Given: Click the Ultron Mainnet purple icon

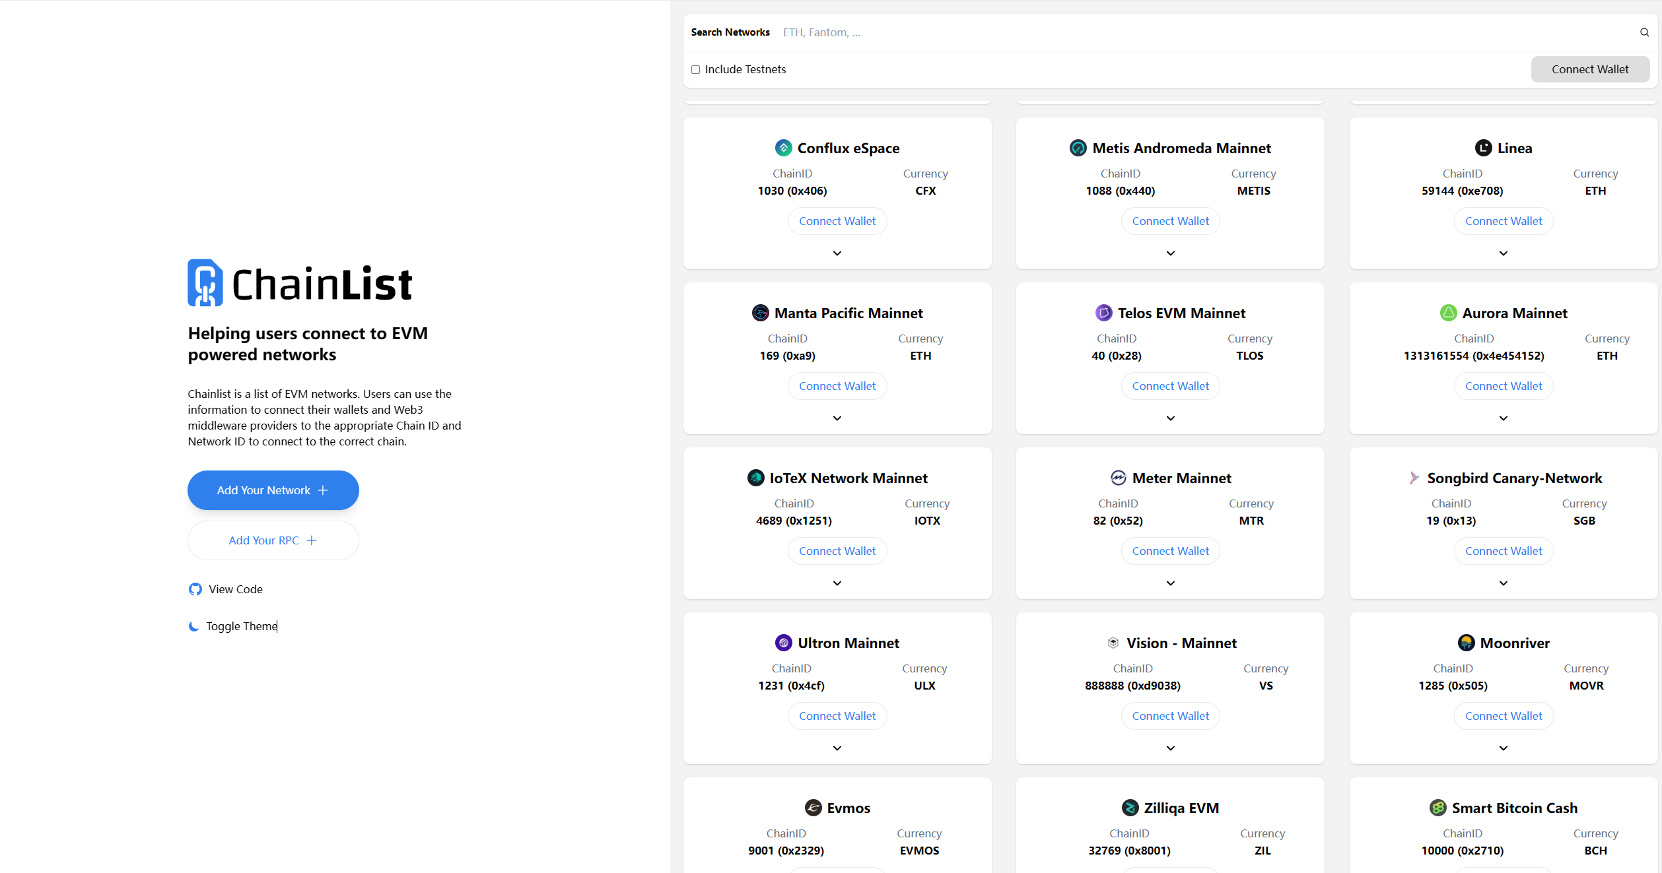Looking at the screenshot, I should 783,643.
